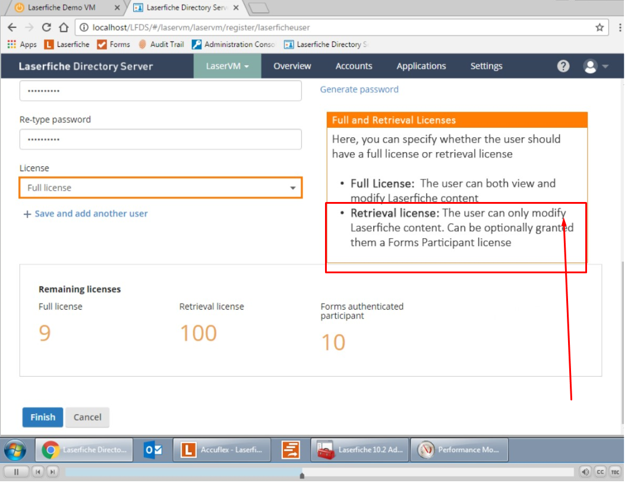Open Chrome taskbar item Laserfiche Directory
Viewport: 634px width, 483px height.
(84, 450)
